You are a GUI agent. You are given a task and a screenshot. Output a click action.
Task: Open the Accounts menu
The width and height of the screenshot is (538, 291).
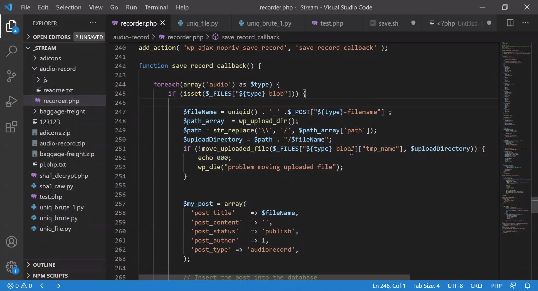(x=11, y=242)
